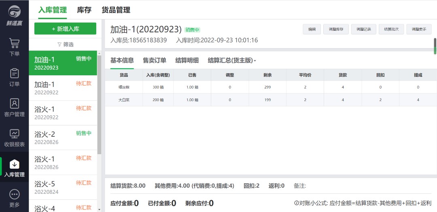Switch to the 入库管理 top tab

tap(52, 10)
